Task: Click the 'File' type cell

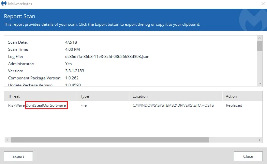Action: [83, 105]
